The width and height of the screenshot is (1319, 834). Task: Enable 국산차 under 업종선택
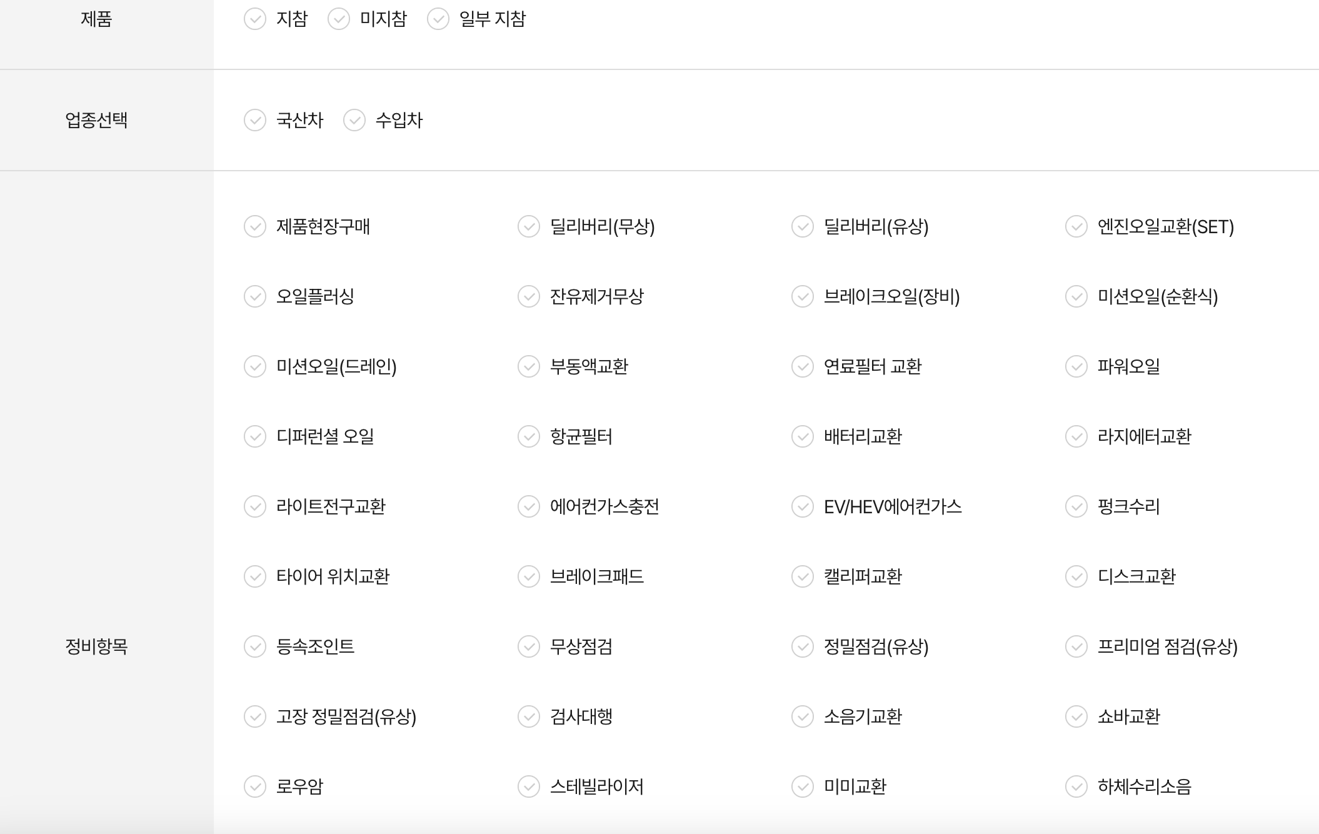tap(254, 121)
